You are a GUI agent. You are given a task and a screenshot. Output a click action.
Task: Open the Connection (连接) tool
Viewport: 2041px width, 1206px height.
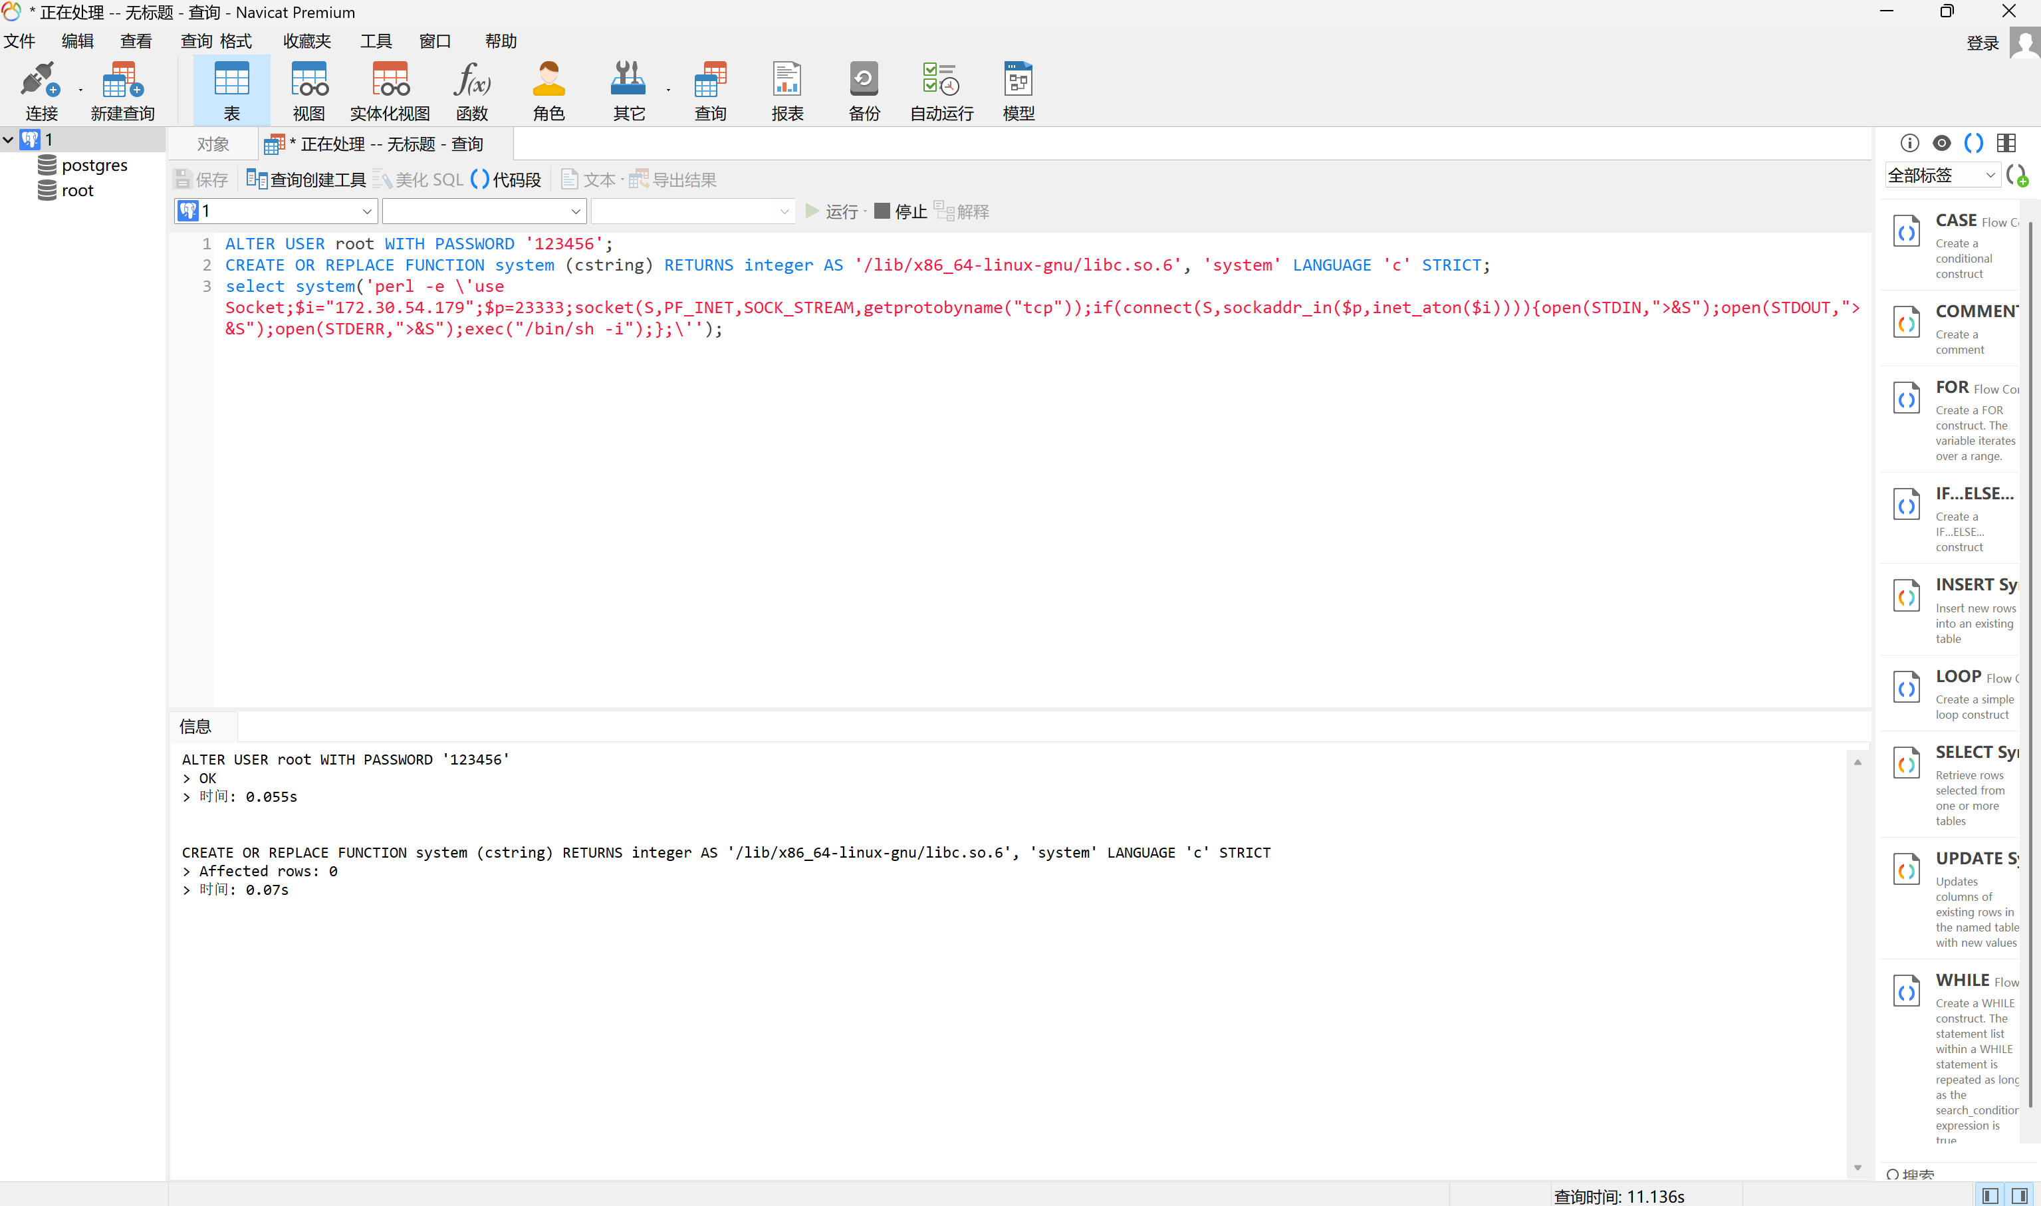[x=41, y=91]
